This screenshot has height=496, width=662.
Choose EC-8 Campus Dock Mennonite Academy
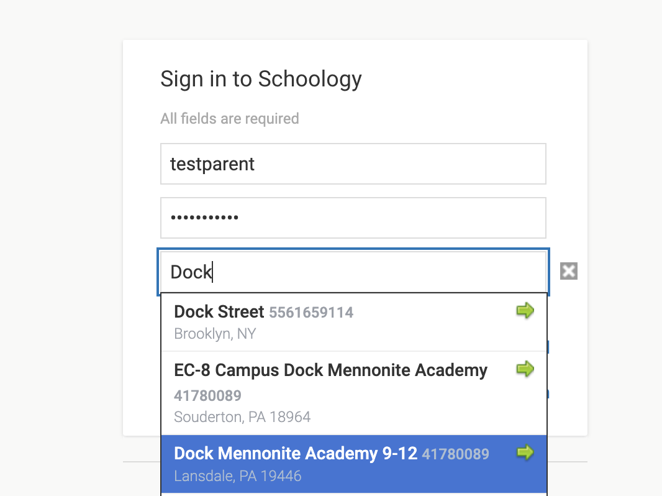(330, 371)
